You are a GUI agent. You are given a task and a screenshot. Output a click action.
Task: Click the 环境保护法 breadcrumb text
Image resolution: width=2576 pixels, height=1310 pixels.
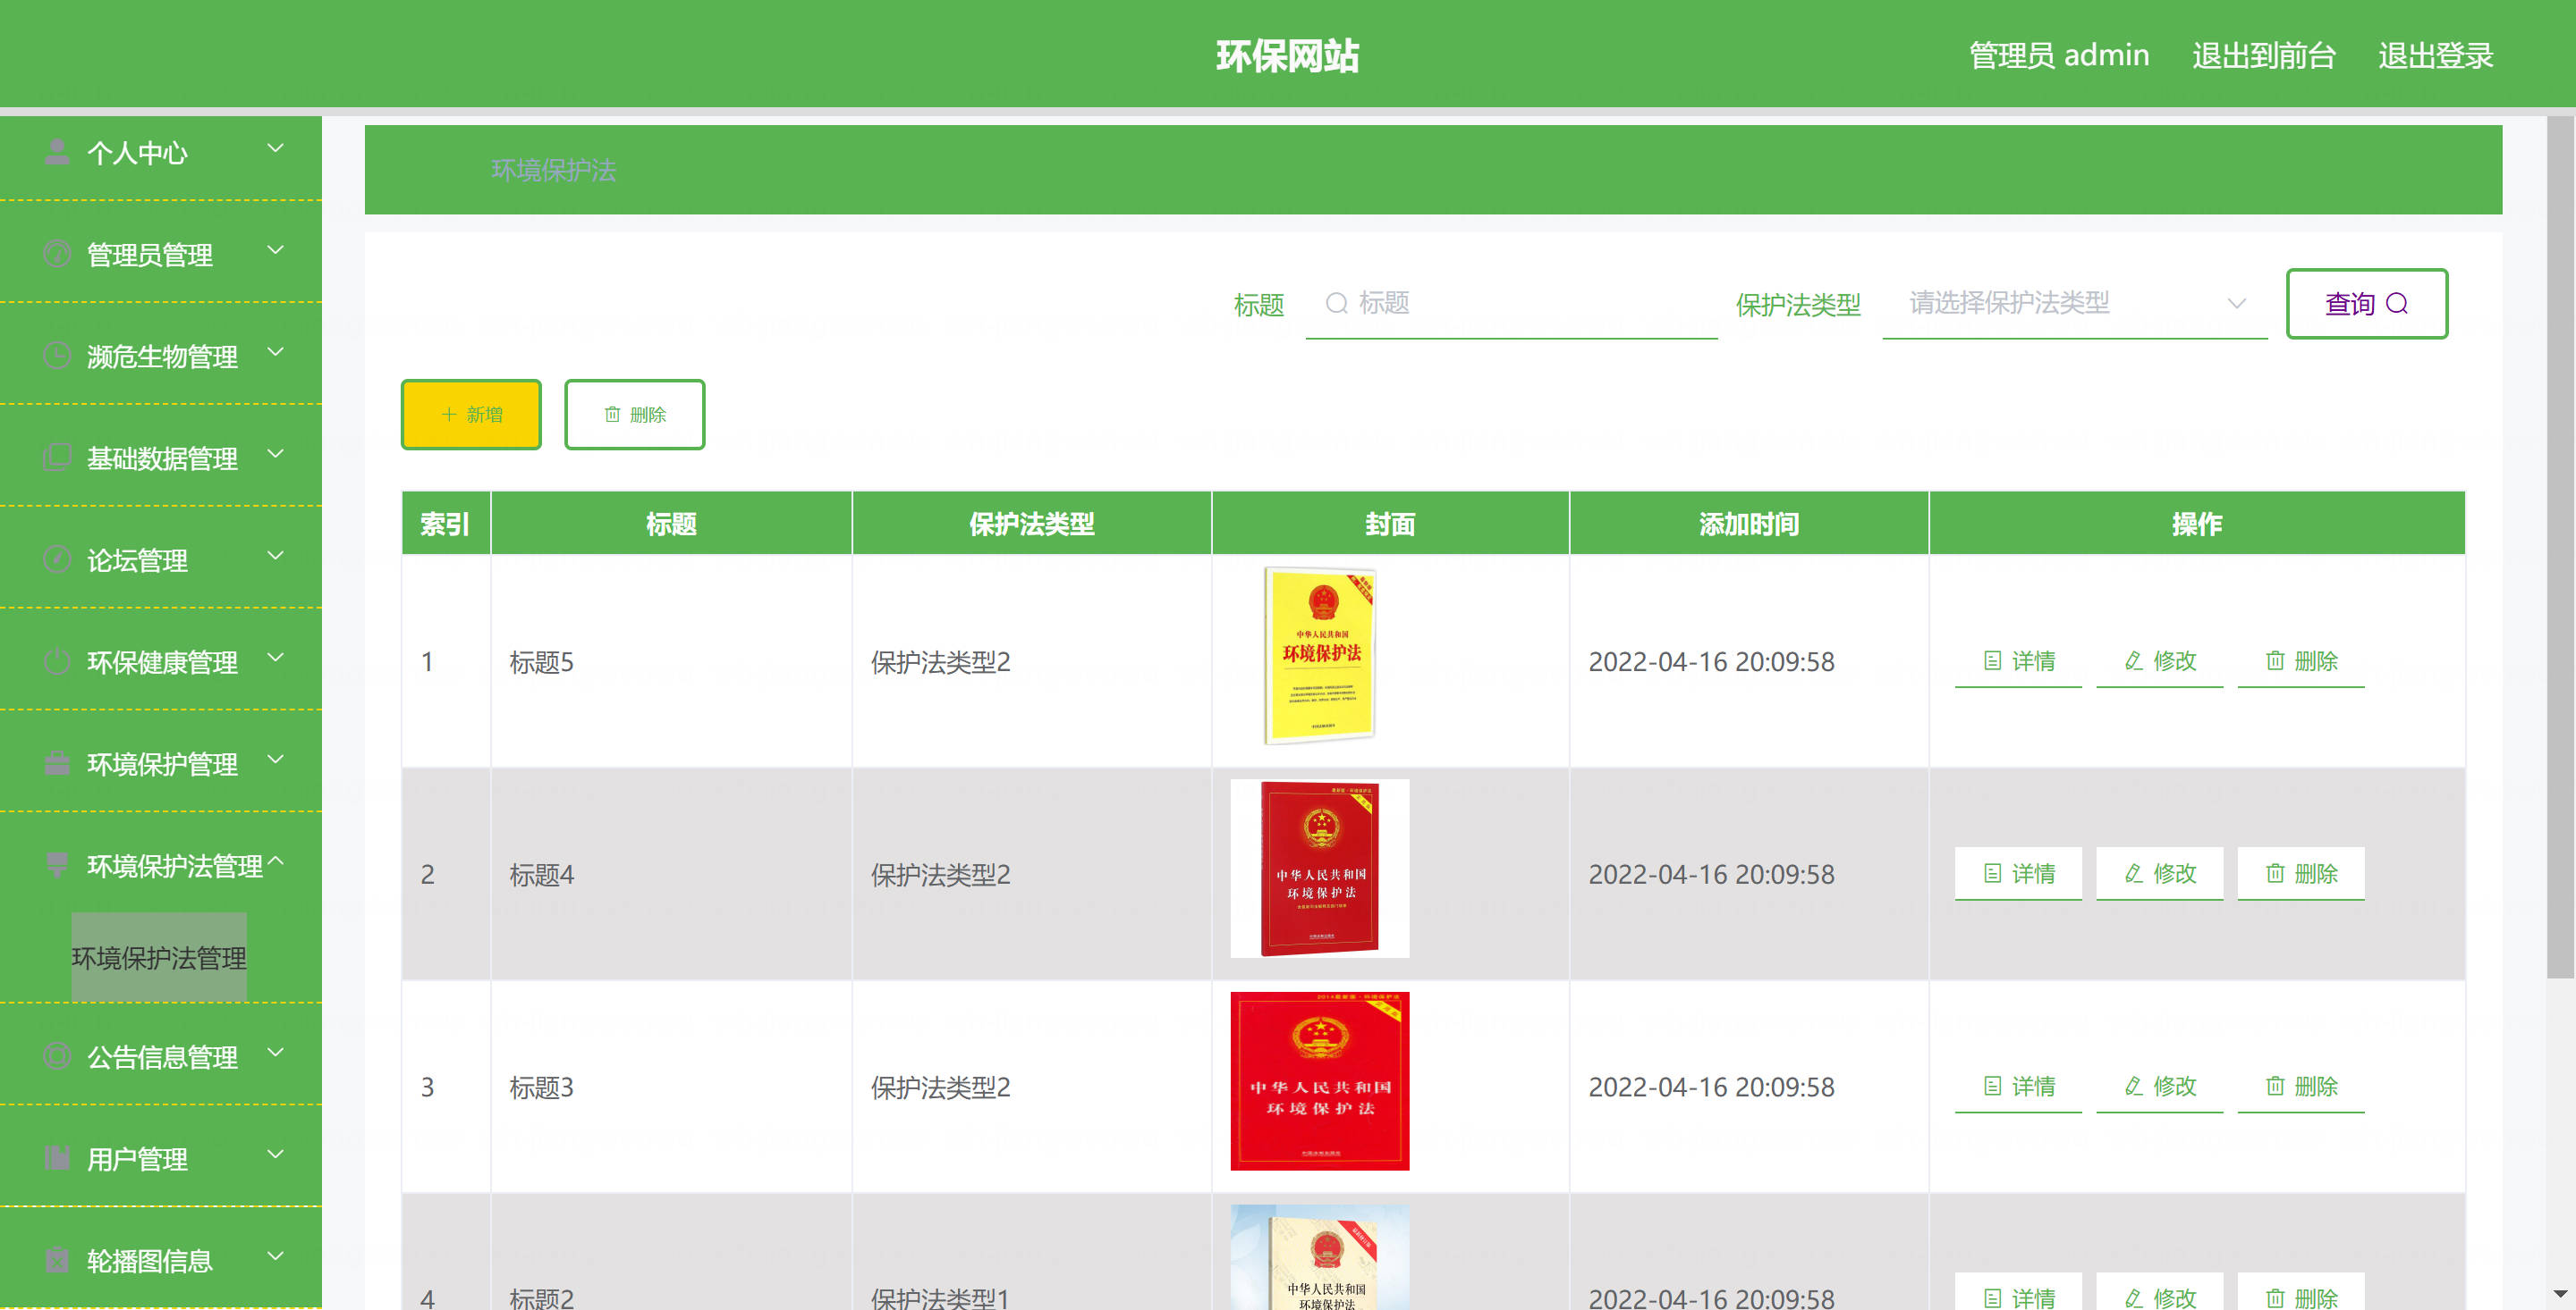click(553, 170)
